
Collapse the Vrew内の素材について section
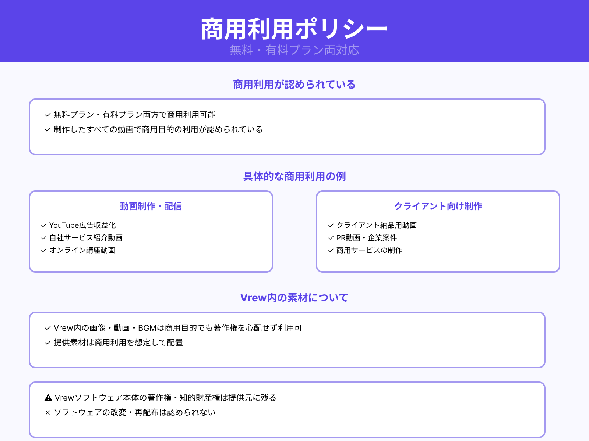click(294, 297)
